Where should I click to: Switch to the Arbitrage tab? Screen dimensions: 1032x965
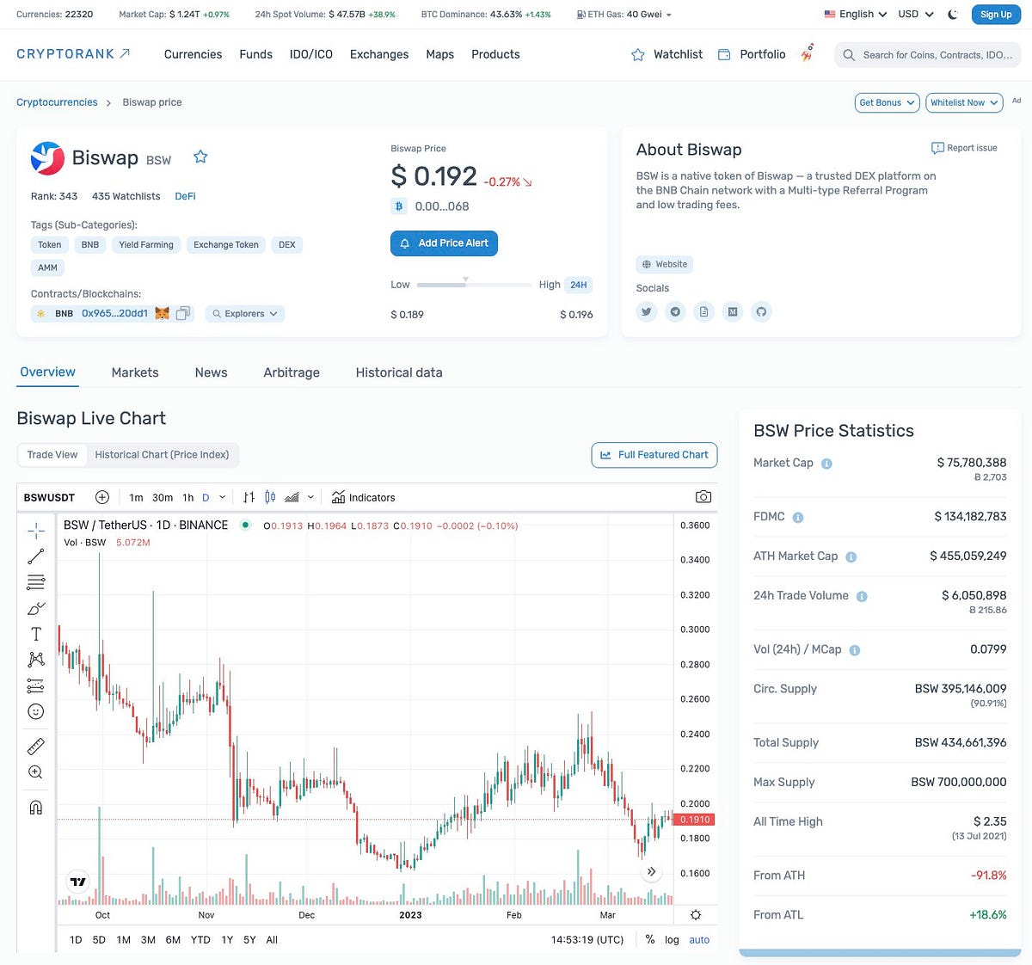292,372
